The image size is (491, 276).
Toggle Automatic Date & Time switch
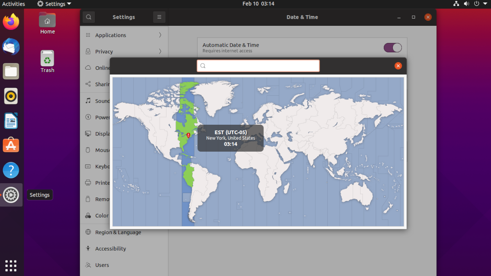click(x=393, y=48)
